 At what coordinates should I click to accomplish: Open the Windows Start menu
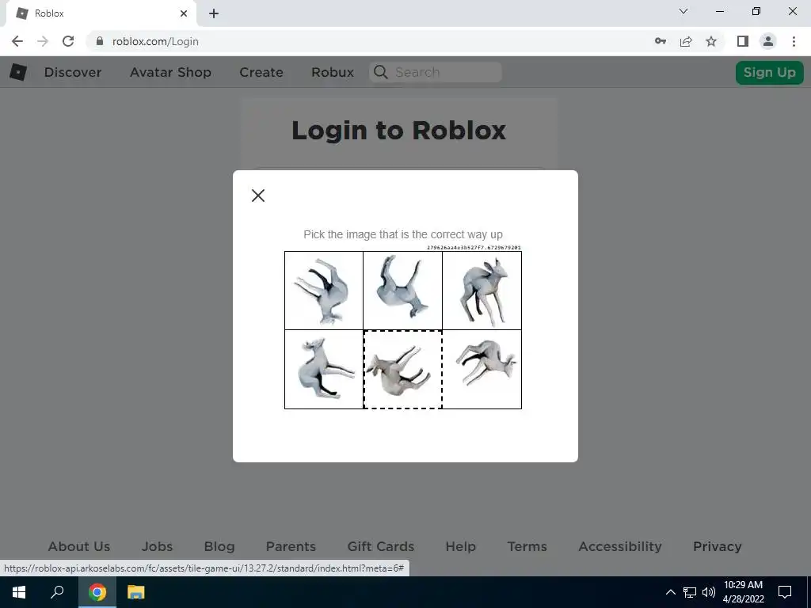(19, 592)
